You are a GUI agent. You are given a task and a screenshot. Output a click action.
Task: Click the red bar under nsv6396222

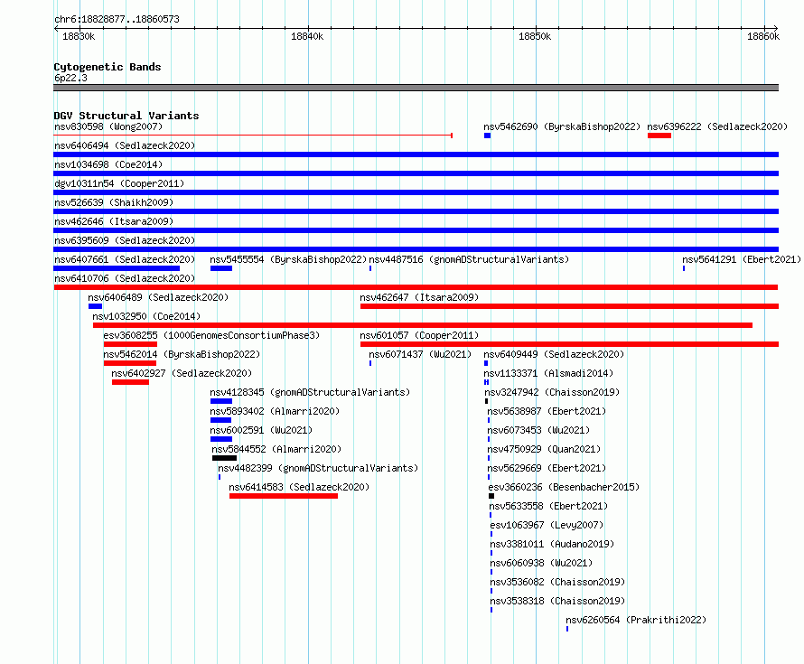tap(659, 136)
